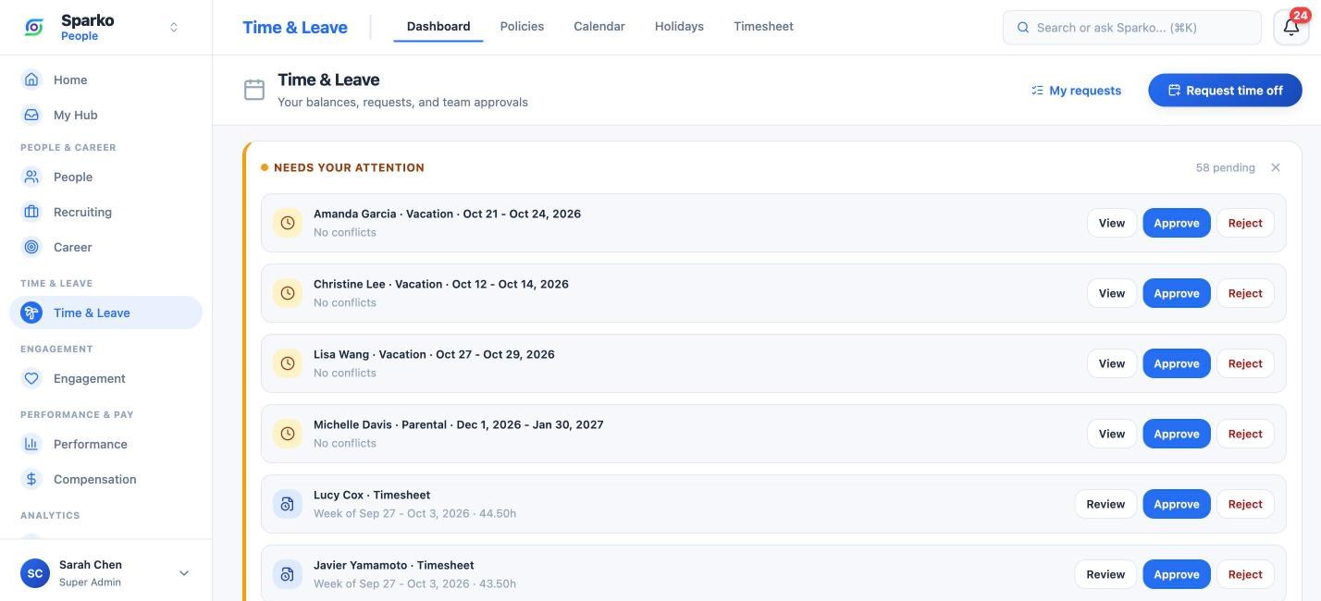Image resolution: width=1321 pixels, height=601 pixels.
Task: Review Javier Yamamoto timesheet
Action: click(x=1105, y=574)
